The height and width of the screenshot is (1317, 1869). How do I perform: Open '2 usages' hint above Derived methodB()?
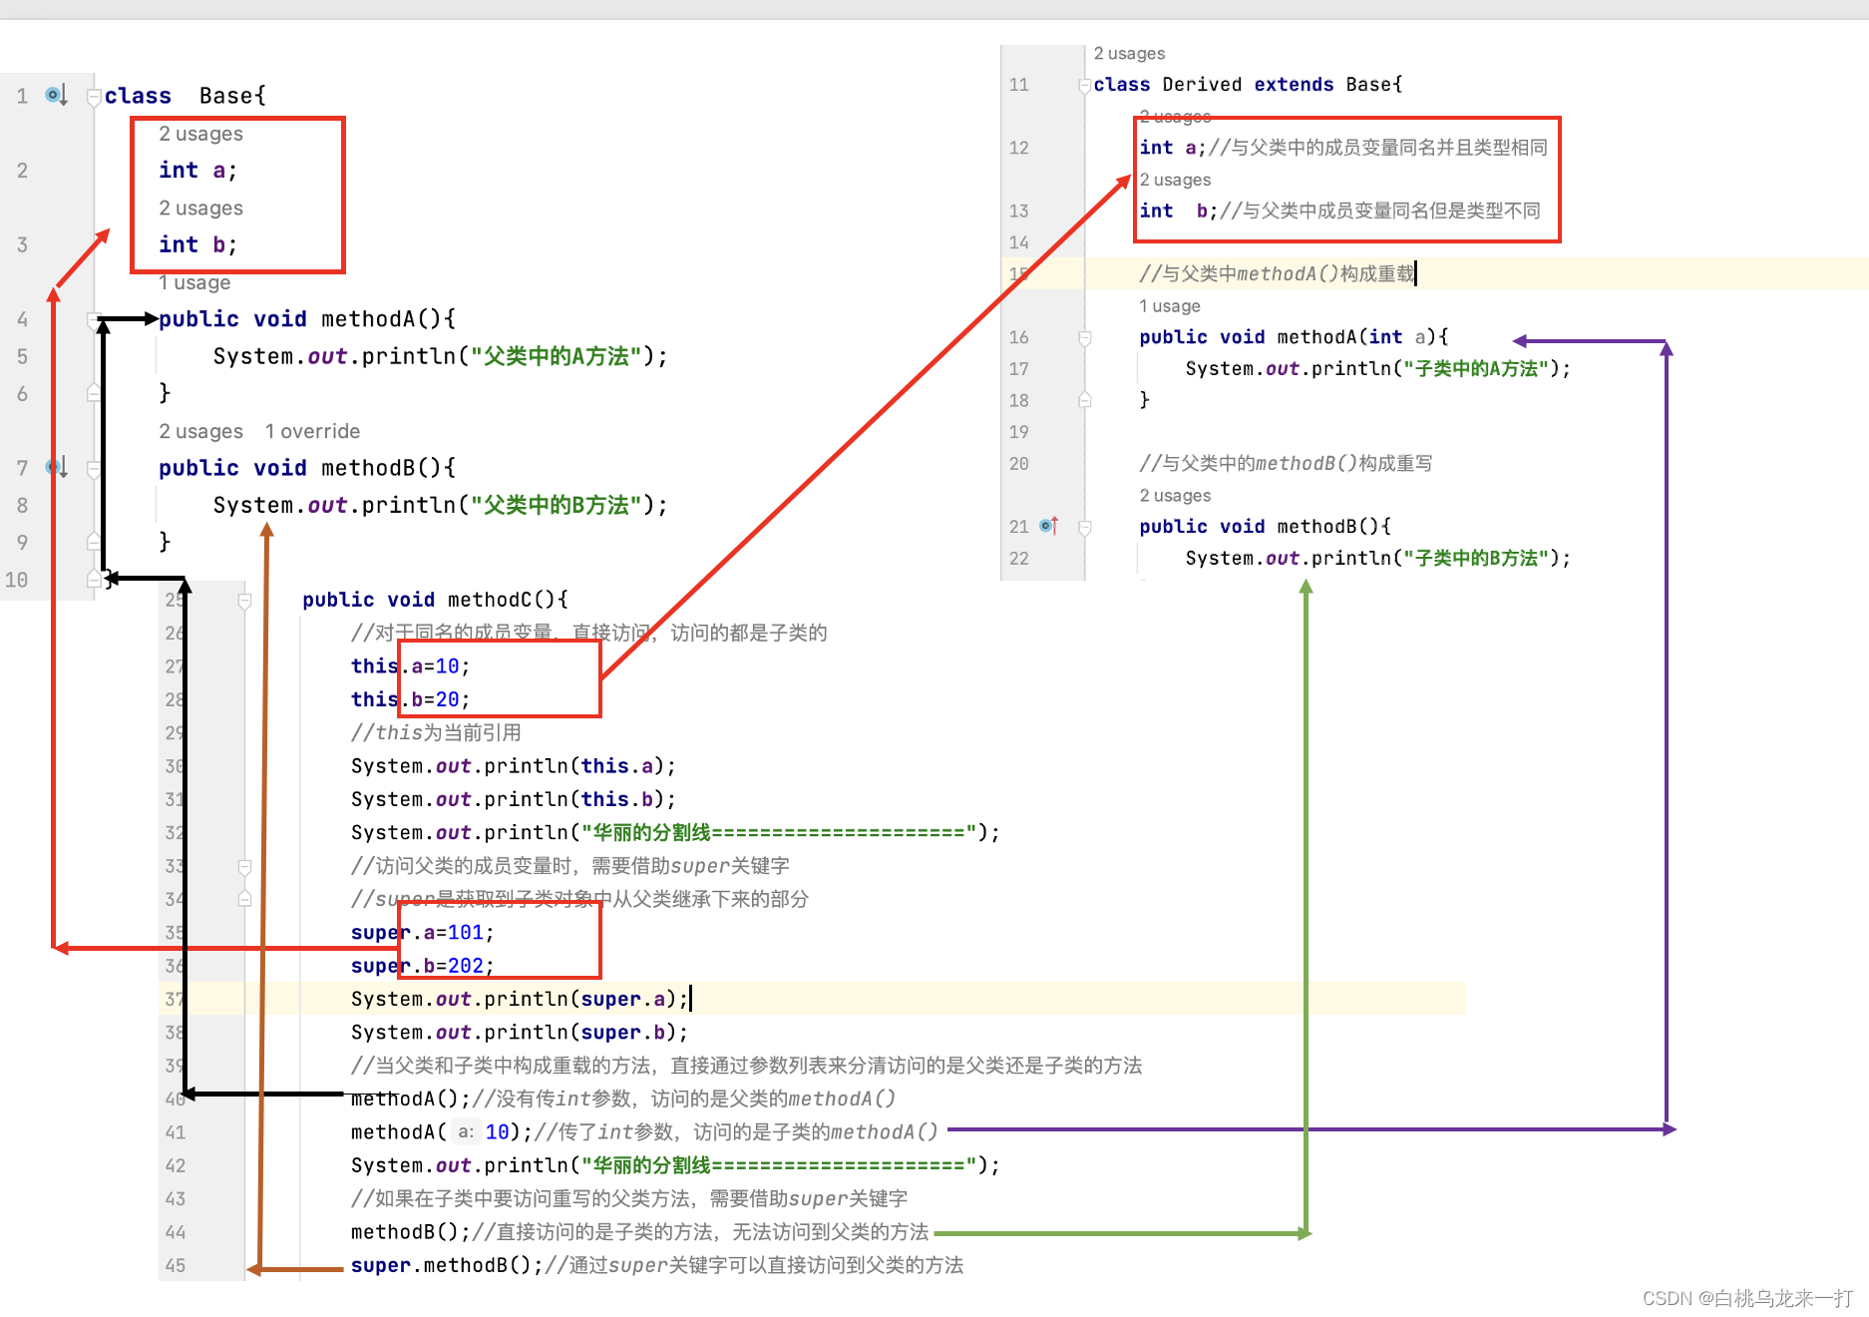(1175, 495)
